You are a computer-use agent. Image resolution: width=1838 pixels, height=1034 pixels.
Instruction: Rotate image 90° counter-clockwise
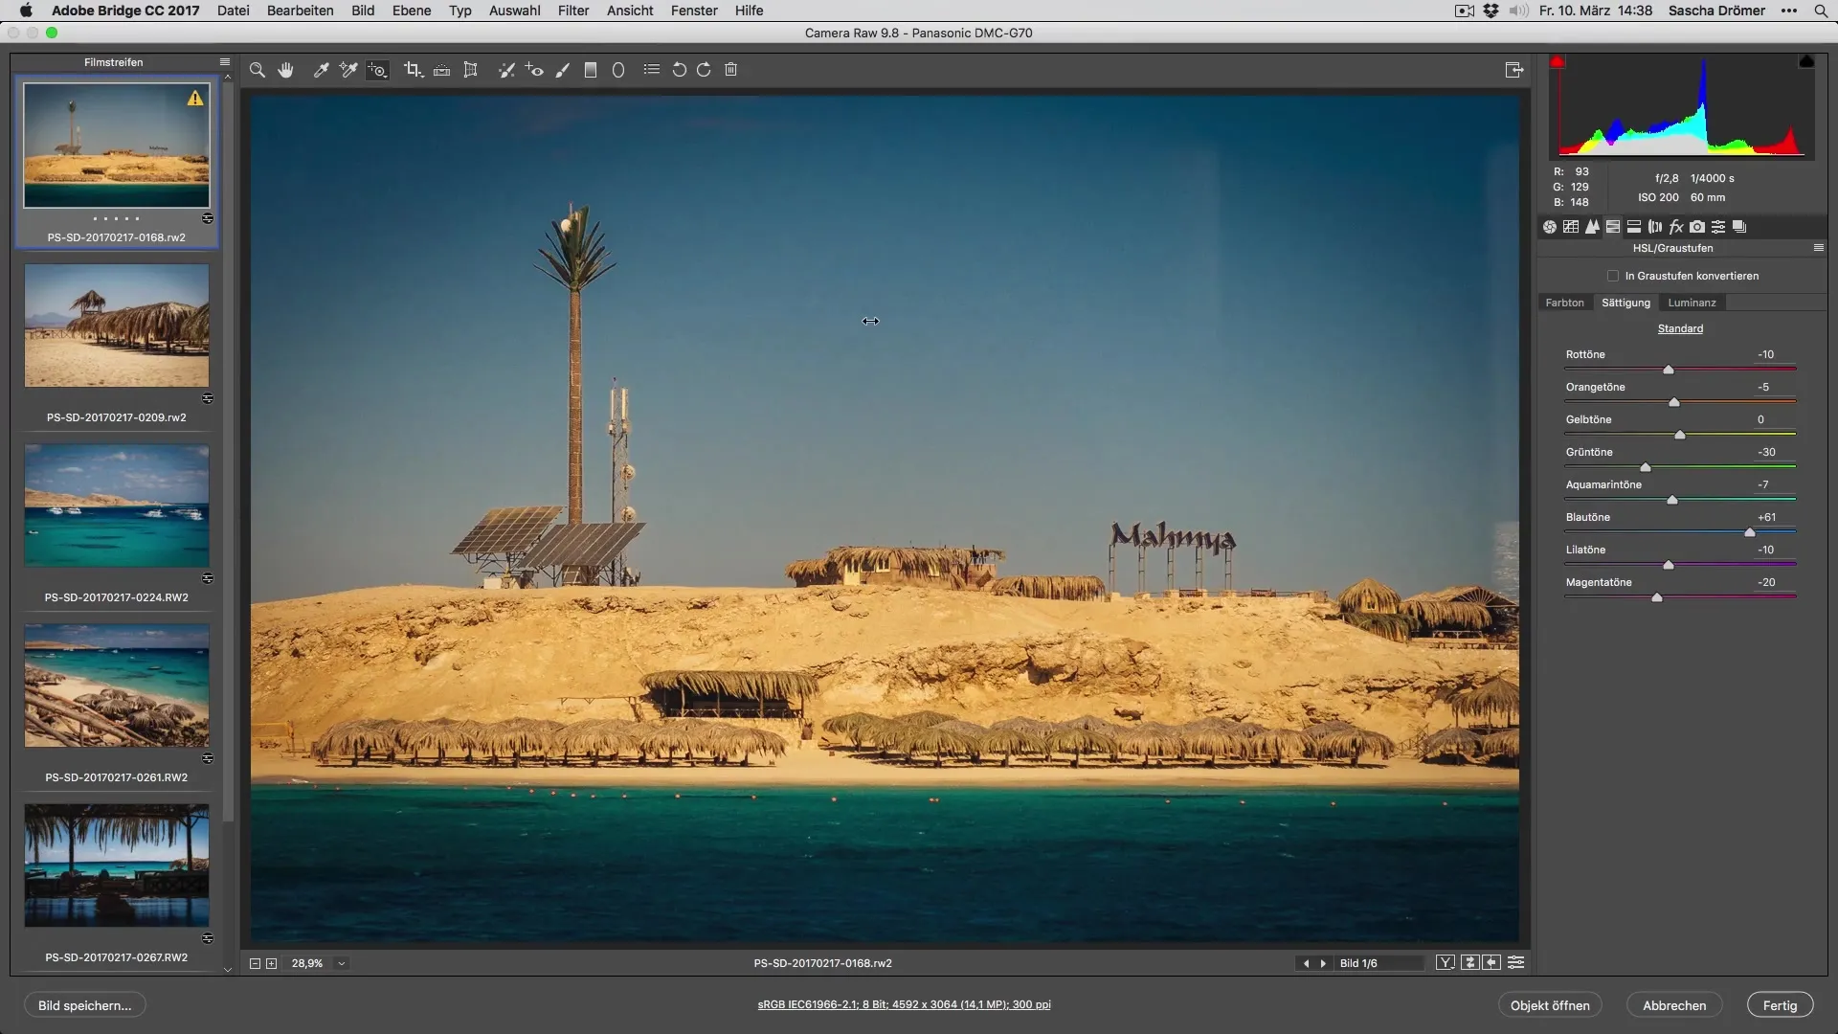tap(679, 70)
